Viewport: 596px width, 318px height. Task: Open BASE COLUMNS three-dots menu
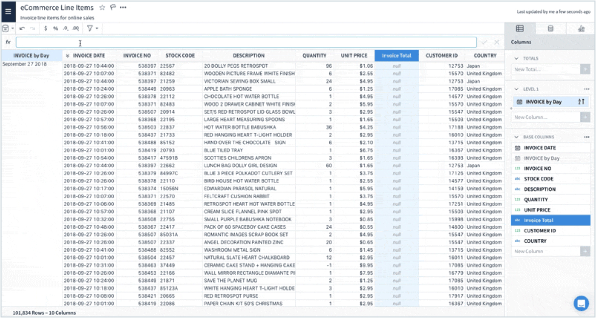point(586,137)
